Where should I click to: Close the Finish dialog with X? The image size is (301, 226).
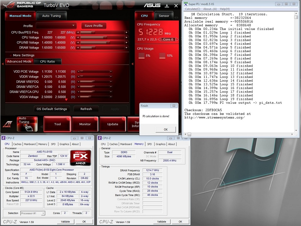coord(174,106)
